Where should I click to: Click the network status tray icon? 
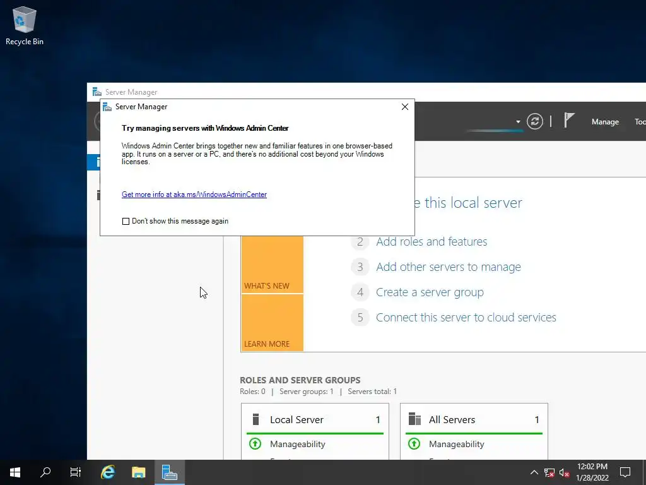click(x=549, y=472)
